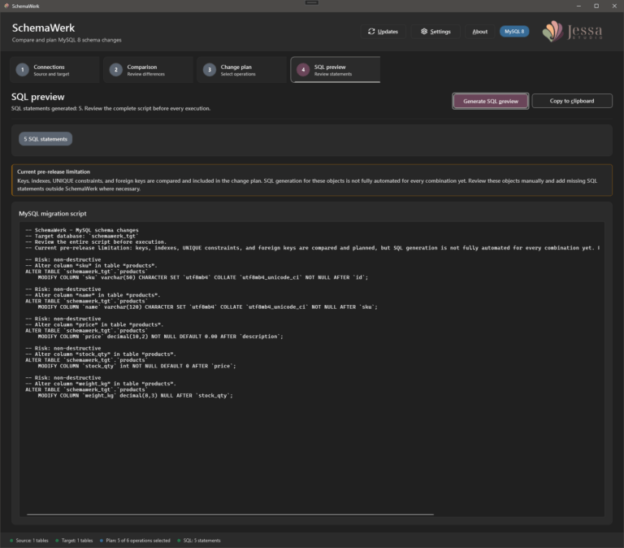624x548 pixels.
Task: Select the SQL preview step tab
Action: click(336, 70)
